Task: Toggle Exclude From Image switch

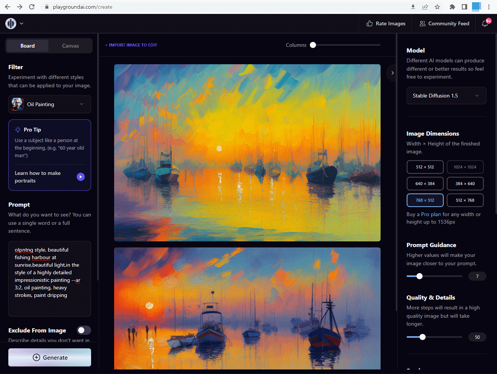Action: point(84,330)
